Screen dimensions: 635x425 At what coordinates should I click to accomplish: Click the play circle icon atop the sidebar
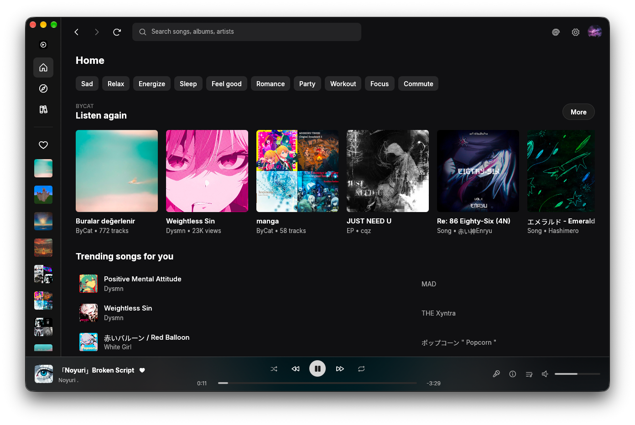point(43,45)
